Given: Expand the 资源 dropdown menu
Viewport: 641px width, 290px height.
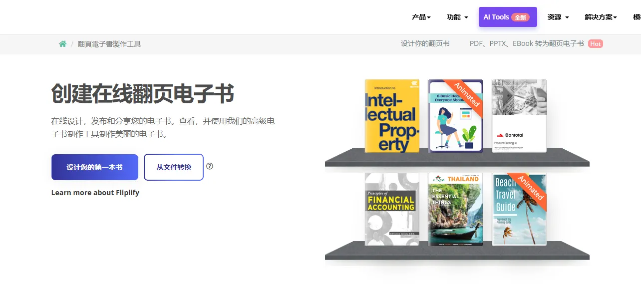Looking at the screenshot, I should click(x=558, y=17).
